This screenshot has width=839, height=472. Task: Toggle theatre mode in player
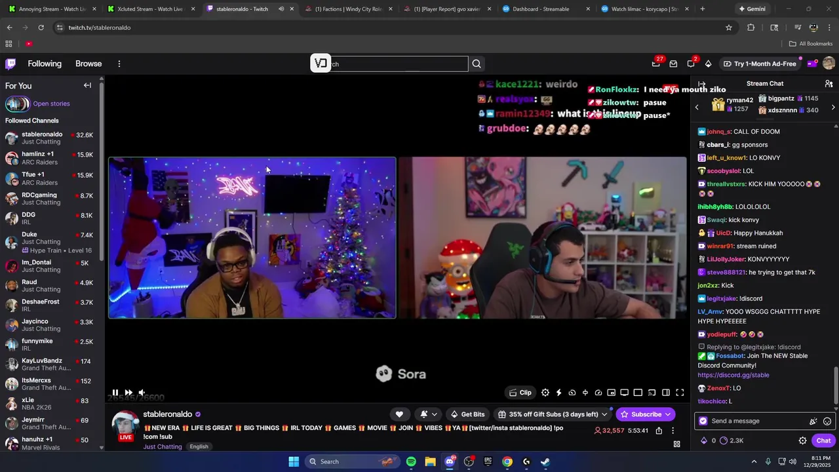point(638,393)
